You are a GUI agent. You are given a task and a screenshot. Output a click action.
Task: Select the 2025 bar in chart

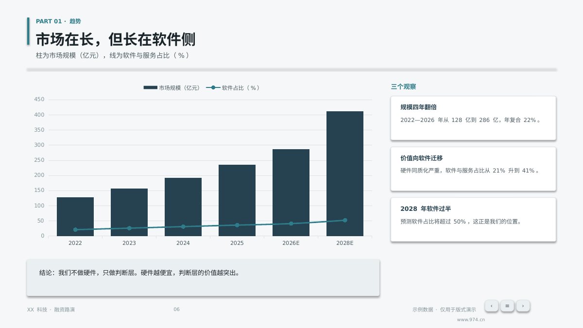click(237, 200)
